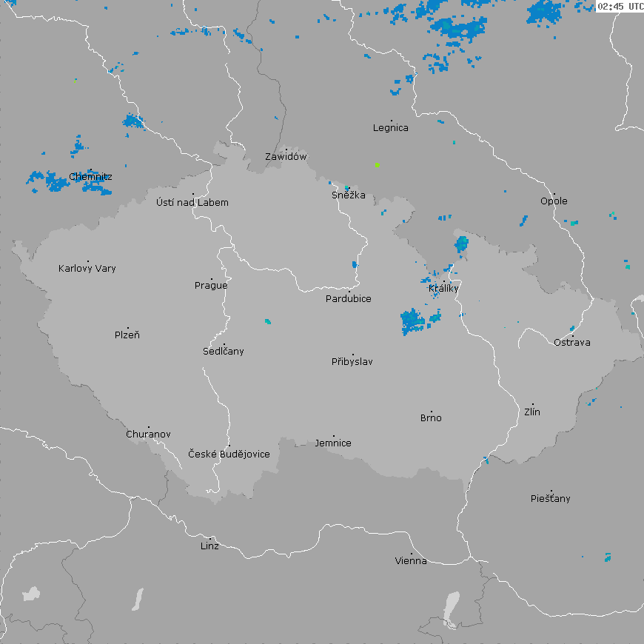Select the Piešťany city label
This screenshot has width=644, height=644.
point(551,499)
